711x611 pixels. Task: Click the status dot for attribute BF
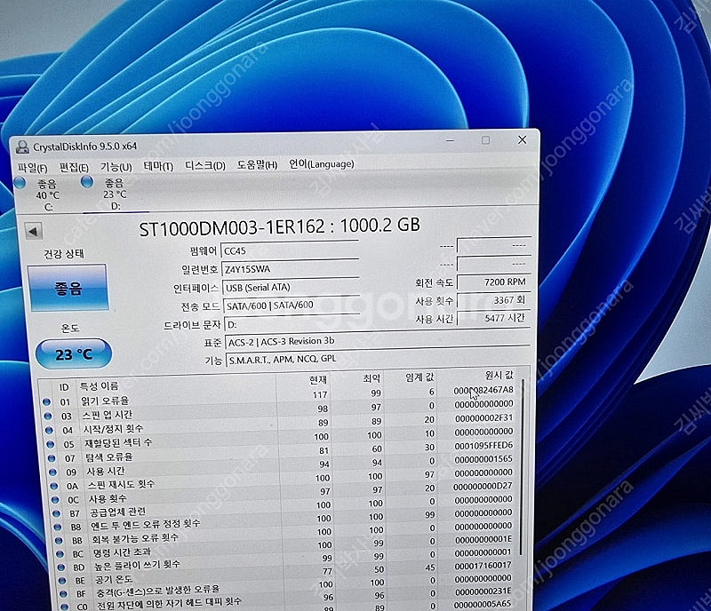(63, 593)
